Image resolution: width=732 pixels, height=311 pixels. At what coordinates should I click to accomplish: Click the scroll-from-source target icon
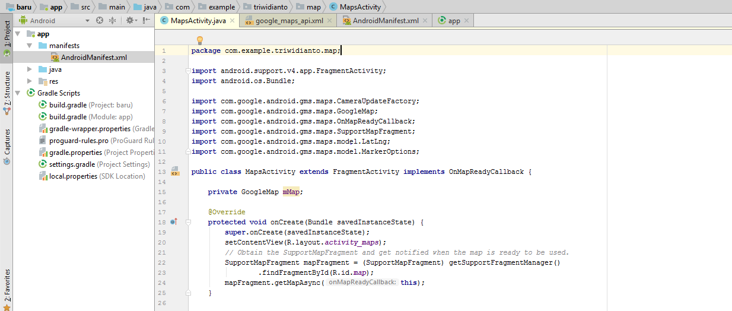(100, 21)
